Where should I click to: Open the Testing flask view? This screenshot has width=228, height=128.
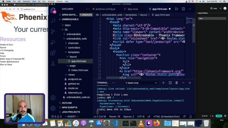pyautogui.click(x=53, y=63)
